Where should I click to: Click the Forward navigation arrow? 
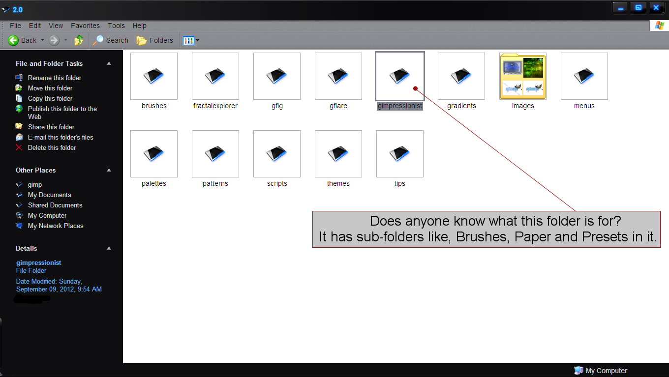coord(54,40)
